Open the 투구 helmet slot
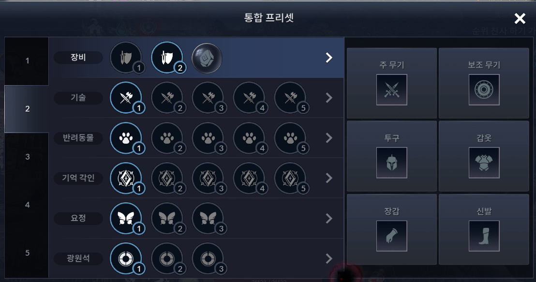The image size is (536, 282). coord(392,156)
